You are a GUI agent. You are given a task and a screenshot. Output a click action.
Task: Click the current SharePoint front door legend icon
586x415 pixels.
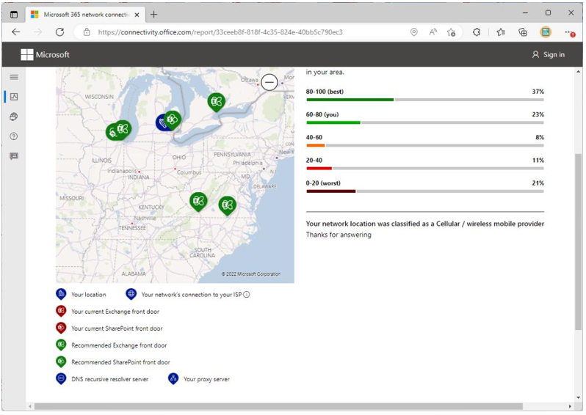coord(61,328)
